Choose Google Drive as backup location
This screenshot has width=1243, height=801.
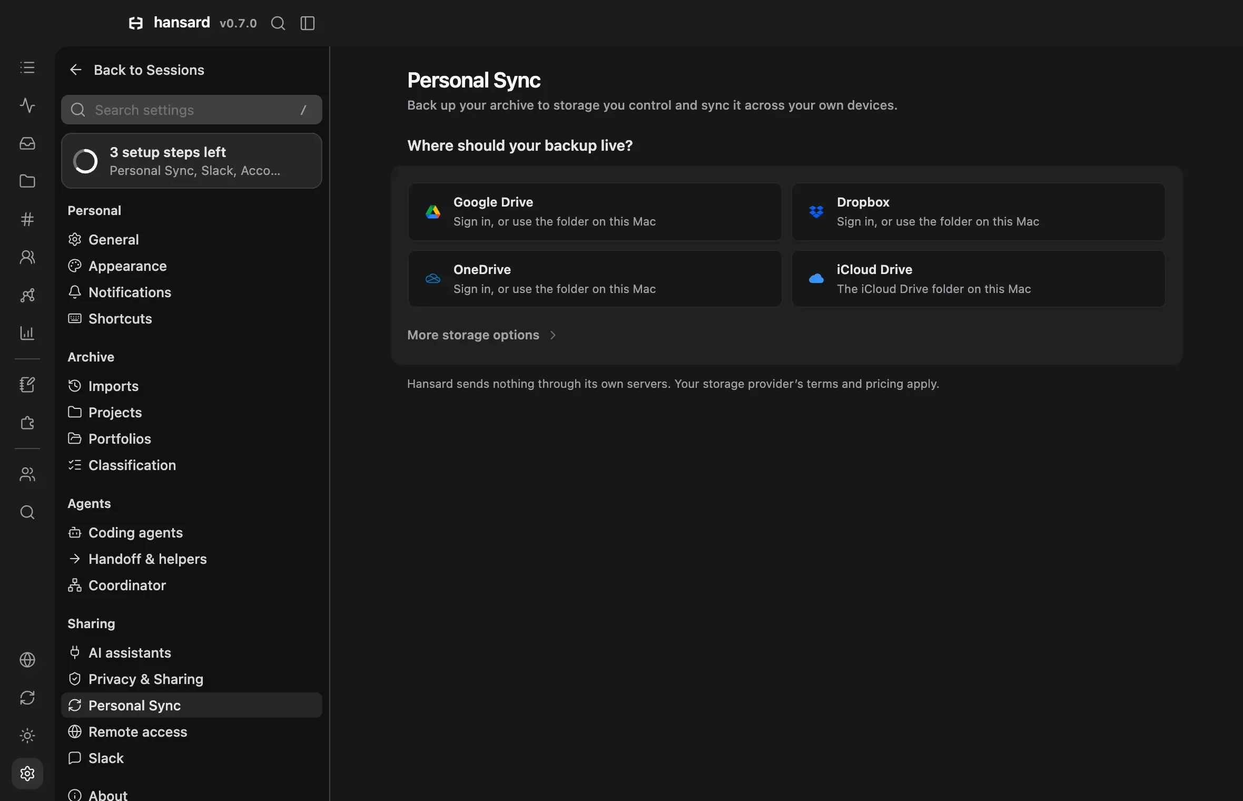595,212
